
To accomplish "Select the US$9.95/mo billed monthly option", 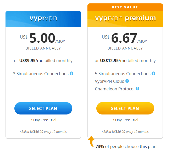I will pos(43,61).
